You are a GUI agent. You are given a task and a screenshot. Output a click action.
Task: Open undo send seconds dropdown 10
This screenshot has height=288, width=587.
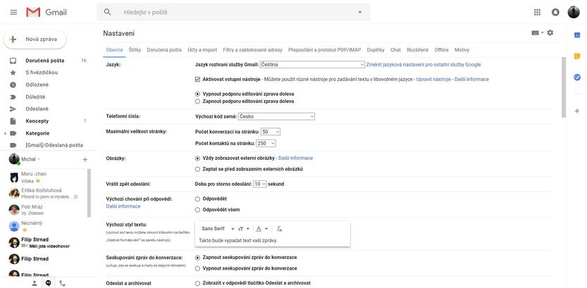tap(260, 184)
